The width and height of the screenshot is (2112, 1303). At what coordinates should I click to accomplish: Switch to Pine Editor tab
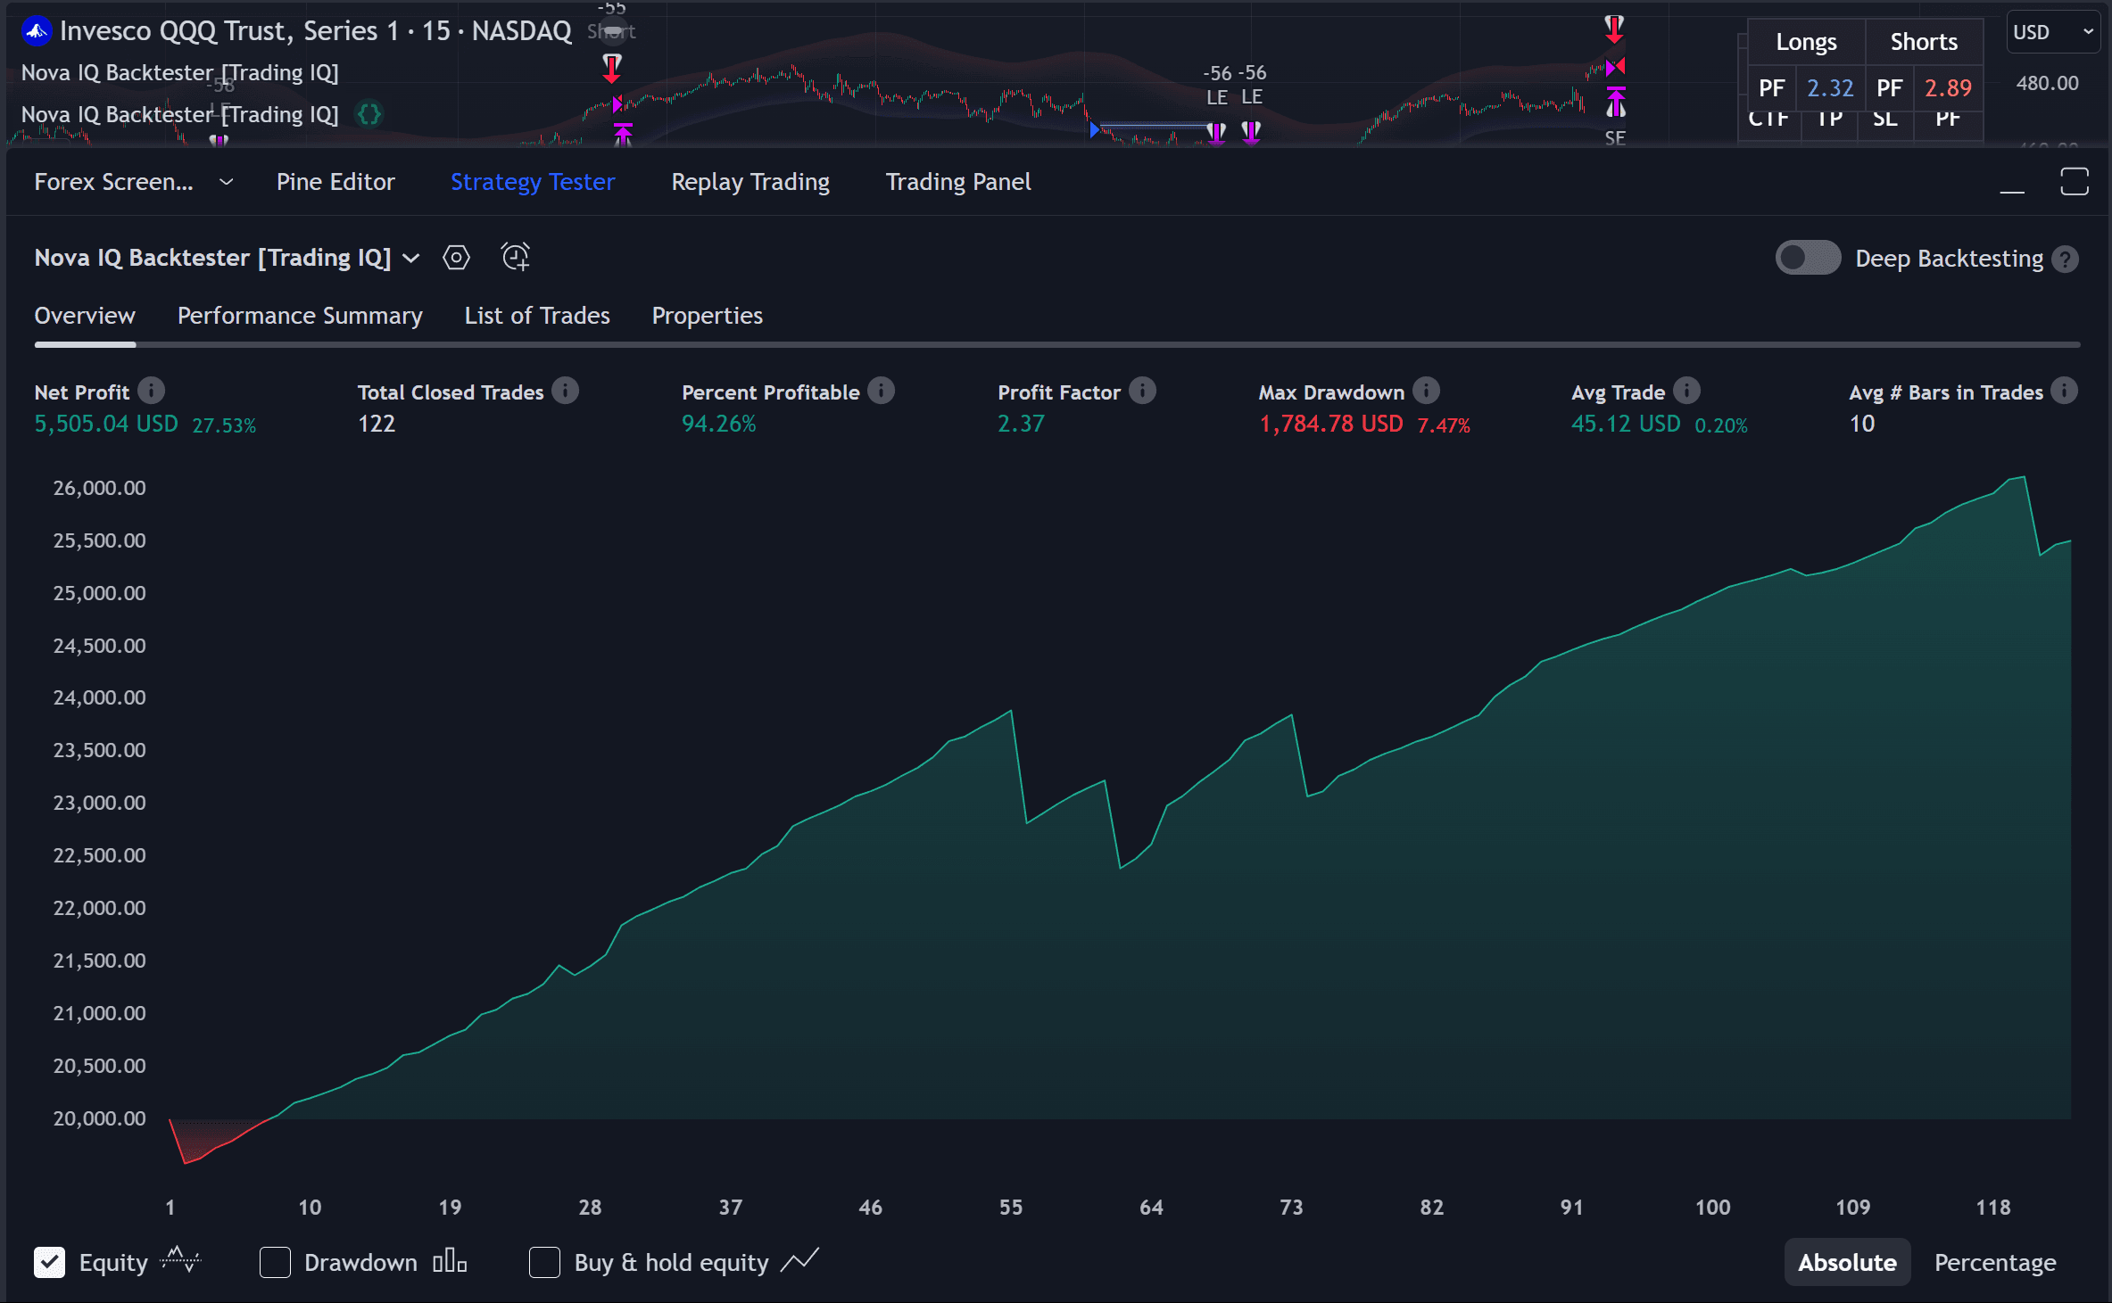tap(335, 182)
